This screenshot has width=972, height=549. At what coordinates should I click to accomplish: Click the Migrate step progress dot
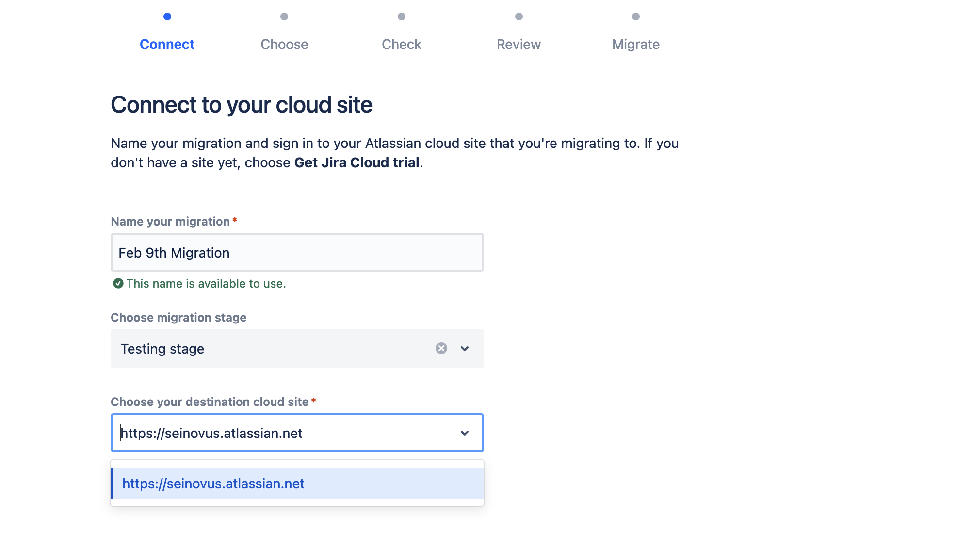coord(636,16)
